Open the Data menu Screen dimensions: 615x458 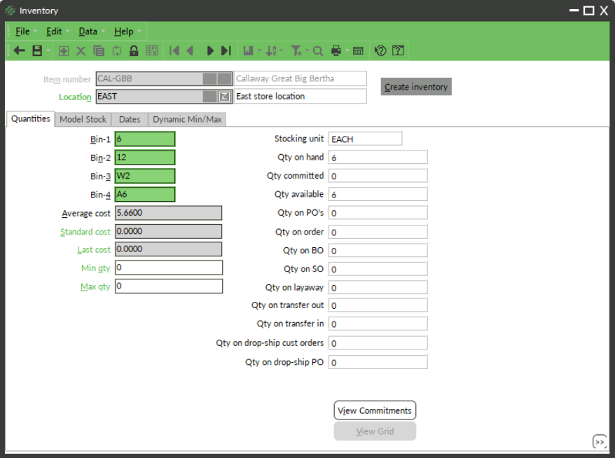[88, 32]
